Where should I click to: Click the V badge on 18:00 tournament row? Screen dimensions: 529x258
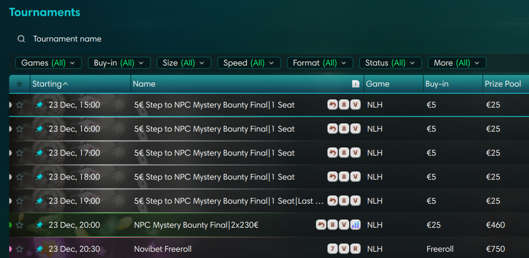(x=355, y=177)
